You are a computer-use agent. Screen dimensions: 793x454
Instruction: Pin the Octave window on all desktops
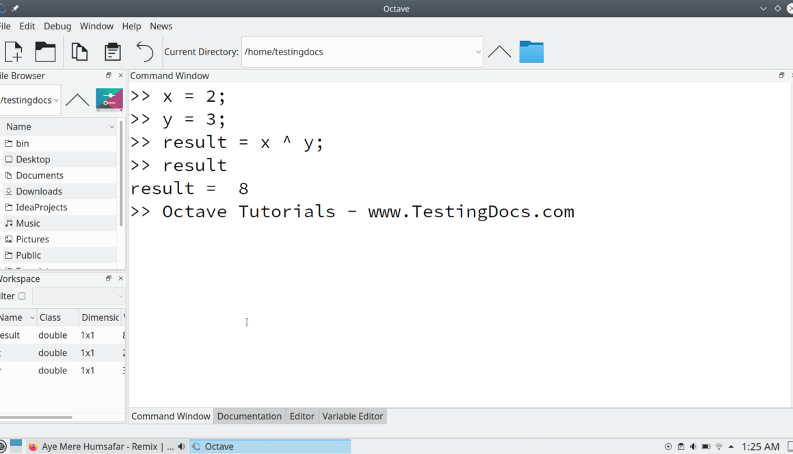click(x=15, y=8)
